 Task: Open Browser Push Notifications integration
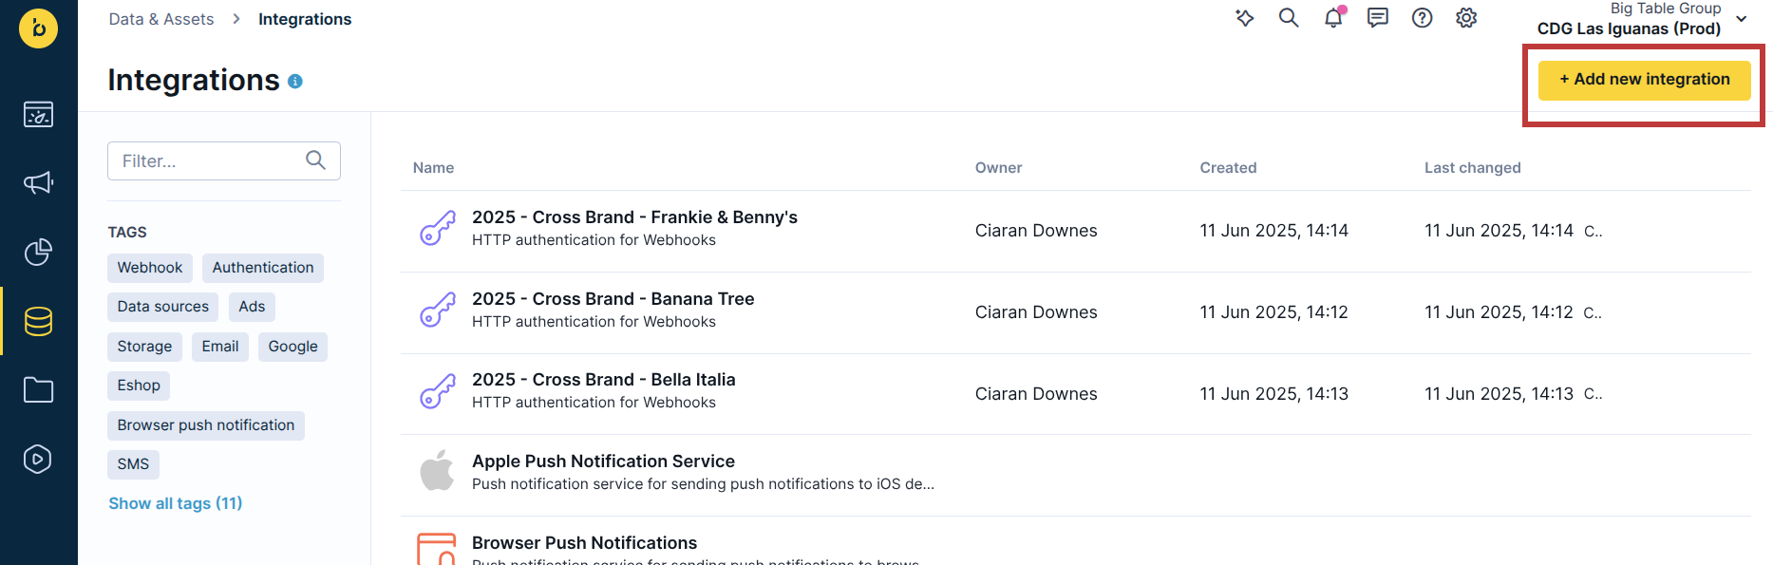(584, 543)
